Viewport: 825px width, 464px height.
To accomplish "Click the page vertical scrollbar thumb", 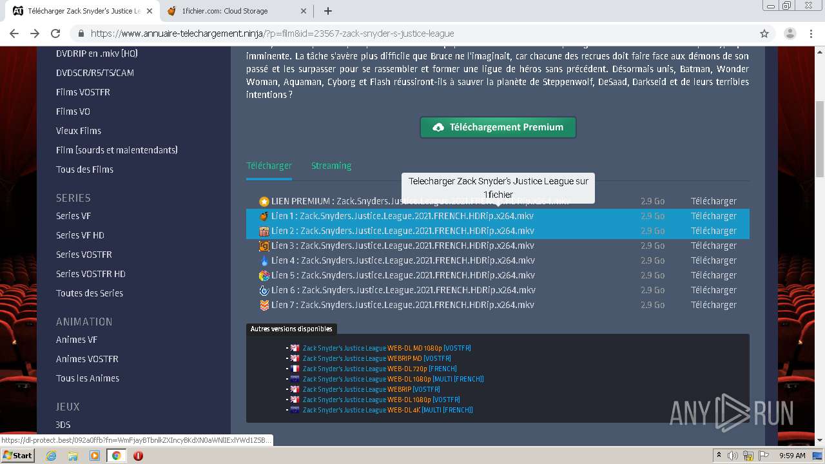I will (x=820, y=139).
